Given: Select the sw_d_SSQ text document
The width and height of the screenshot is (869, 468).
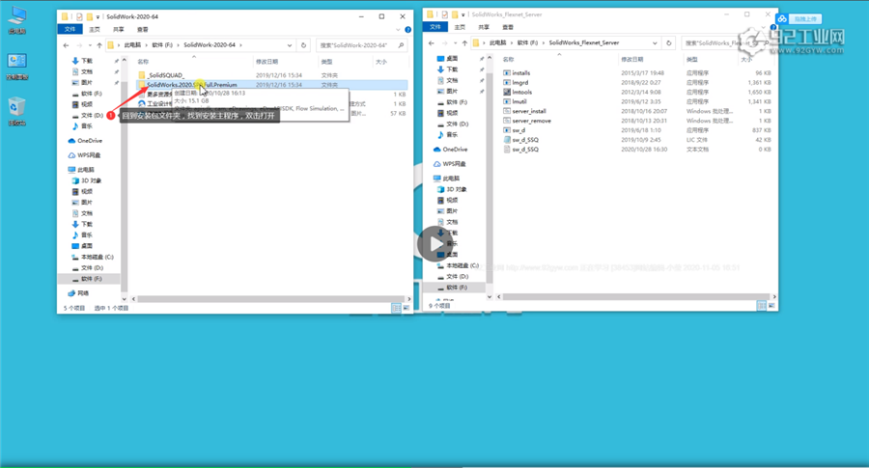Looking at the screenshot, I should click(x=520, y=149).
